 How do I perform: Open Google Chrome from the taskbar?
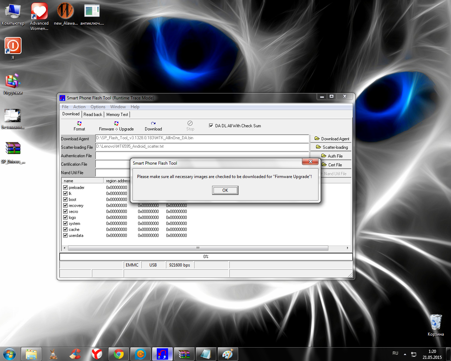(x=119, y=354)
